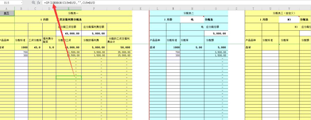
Task: Select the white 5,000.00 cell under 应分配福利费总额
Action: [94, 33]
